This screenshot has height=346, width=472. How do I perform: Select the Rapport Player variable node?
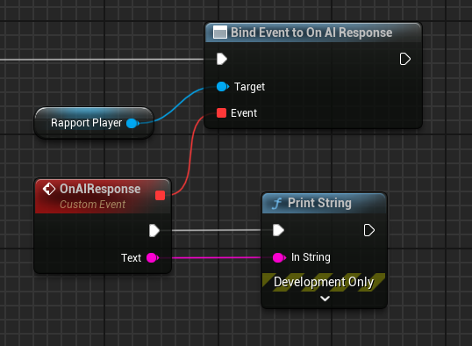94,123
